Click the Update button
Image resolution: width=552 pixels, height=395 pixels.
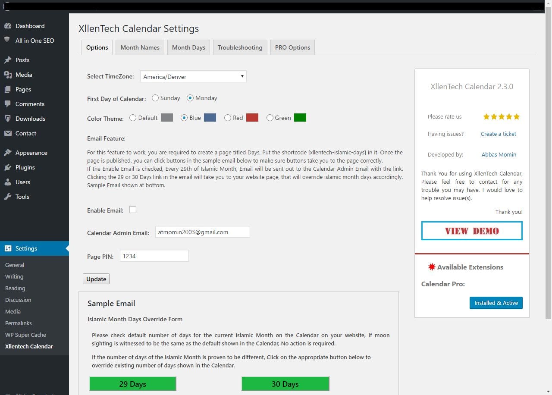(x=96, y=279)
